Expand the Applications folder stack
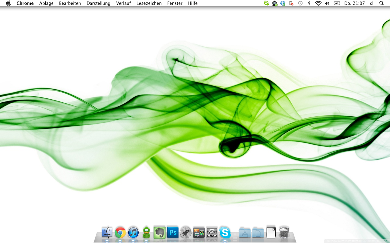The image size is (390, 243). tap(245, 233)
